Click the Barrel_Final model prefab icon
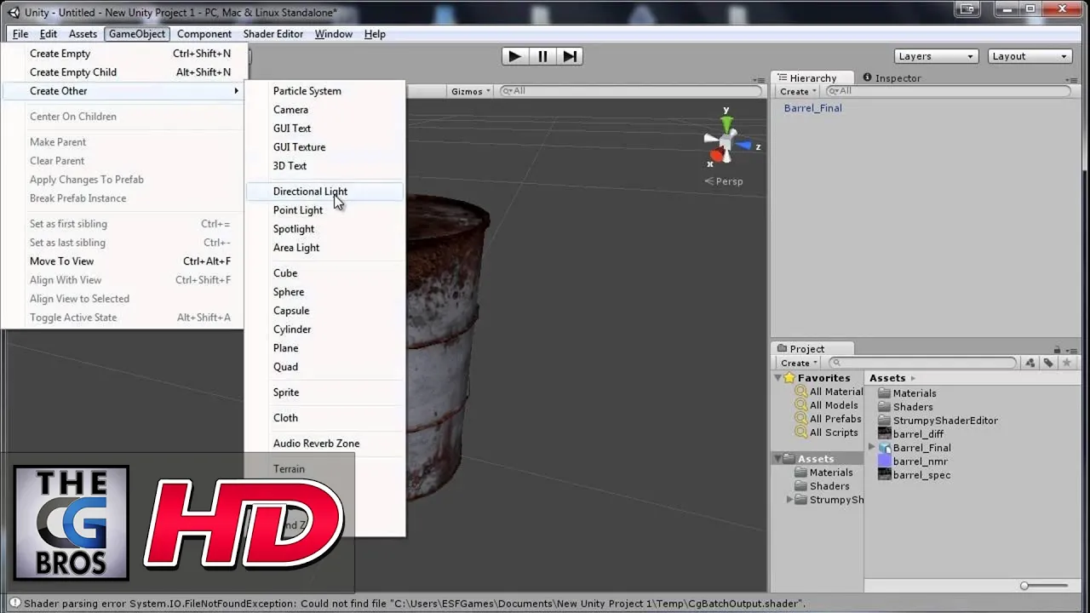 tap(885, 448)
